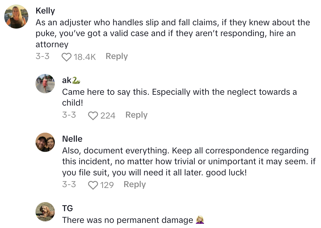Screen dimensions: 321x228
Task: Select the TG username
Action: (67, 208)
